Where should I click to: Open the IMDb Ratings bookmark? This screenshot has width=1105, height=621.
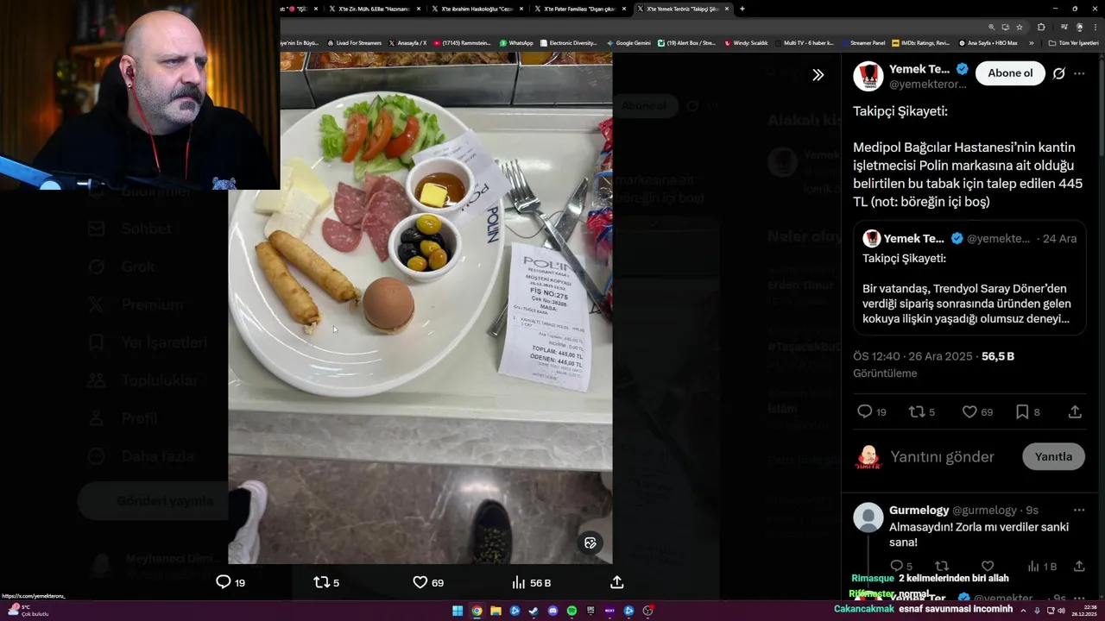click(921, 43)
